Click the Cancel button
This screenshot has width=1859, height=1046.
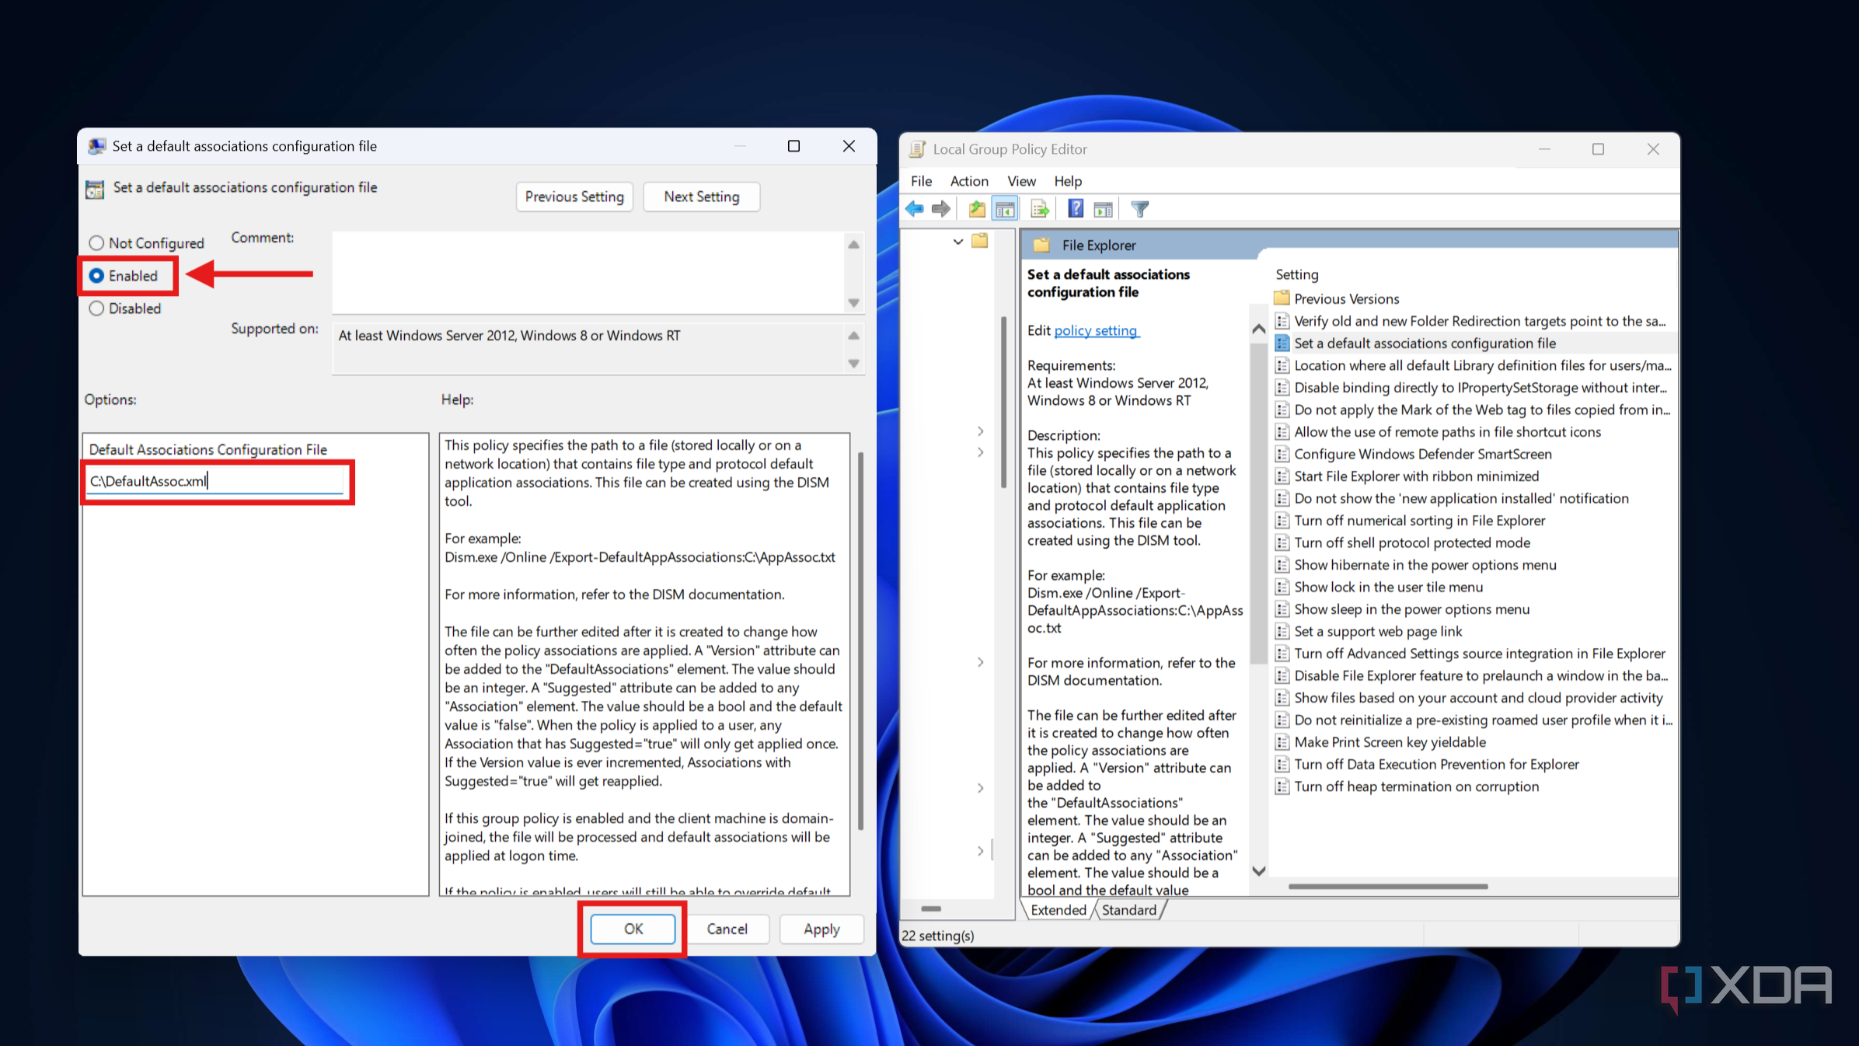pyautogui.click(x=727, y=929)
